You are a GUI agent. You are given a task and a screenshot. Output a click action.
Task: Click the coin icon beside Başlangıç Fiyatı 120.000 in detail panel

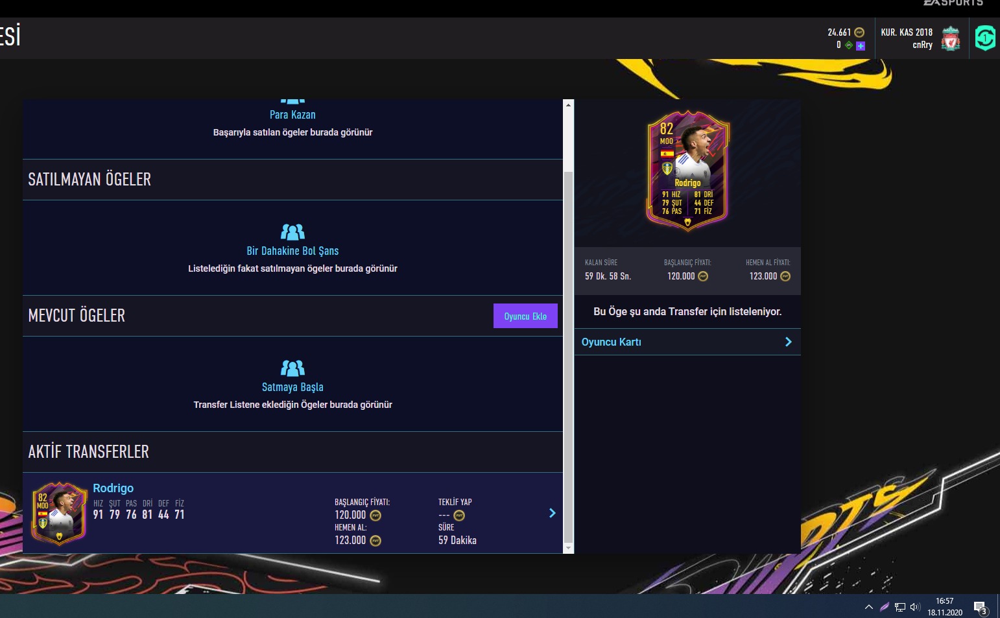(x=703, y=276)
